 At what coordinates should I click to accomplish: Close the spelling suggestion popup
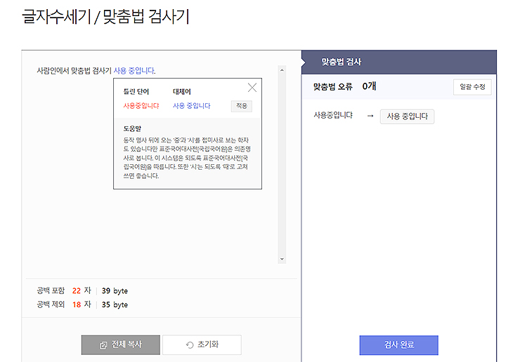point(252,88)
